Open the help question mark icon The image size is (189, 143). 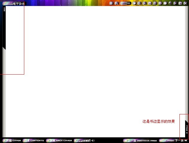155,3
